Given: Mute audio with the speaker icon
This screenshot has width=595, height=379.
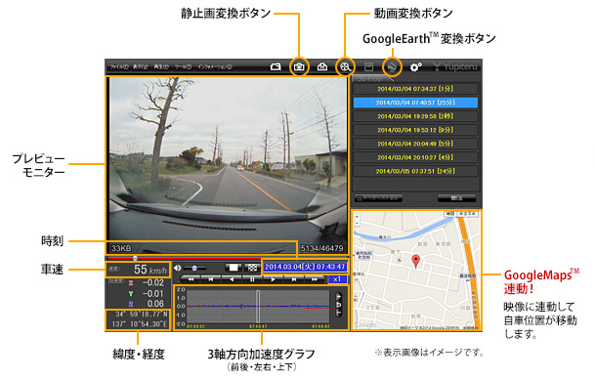Looking at the screenshot, I should (x=178, y=268).
